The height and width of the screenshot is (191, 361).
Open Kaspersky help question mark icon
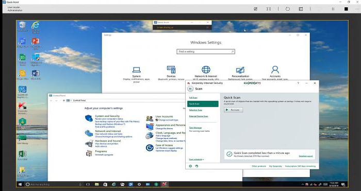coord(298,83)
